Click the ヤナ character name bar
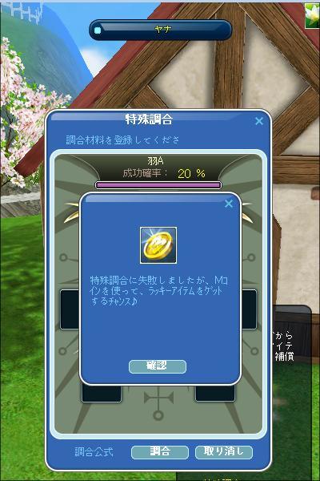320x481 pixels. [x=161, y=30]
